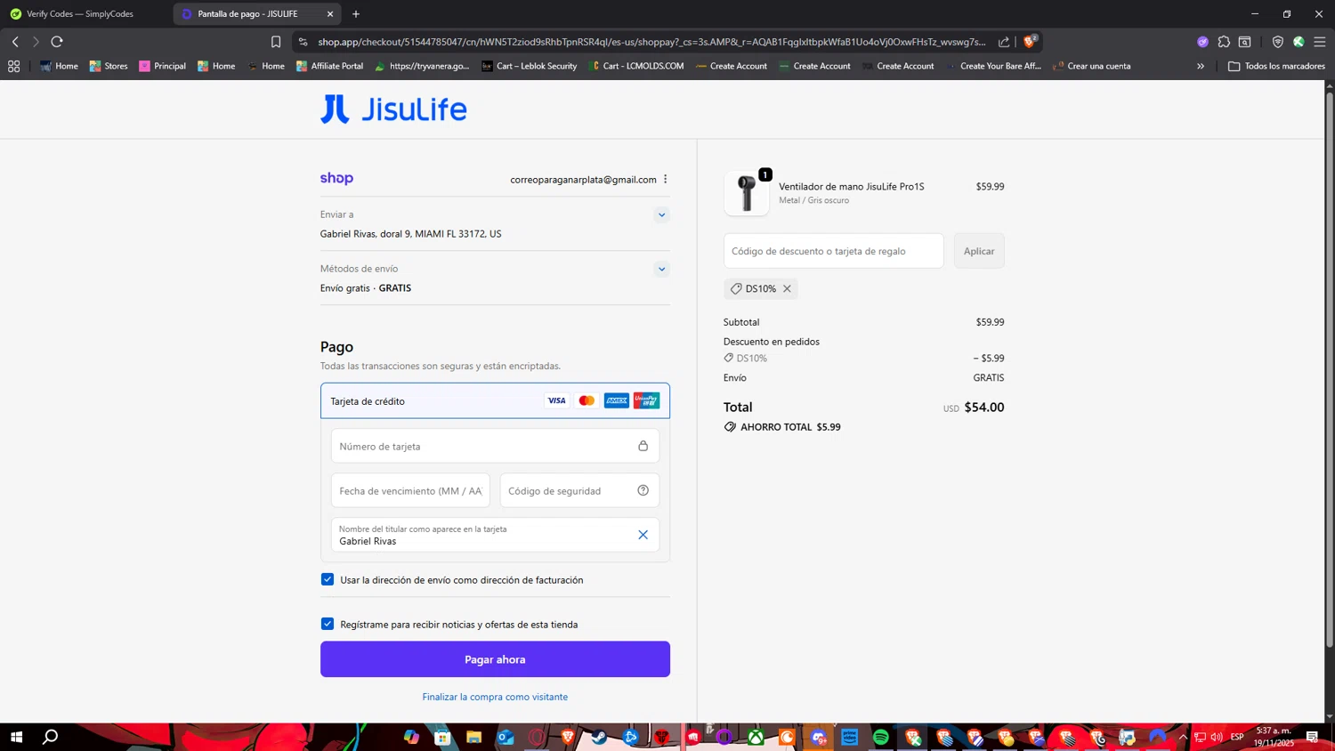Open the Windows Start menu
The image size is (1335, 751).
15,737
